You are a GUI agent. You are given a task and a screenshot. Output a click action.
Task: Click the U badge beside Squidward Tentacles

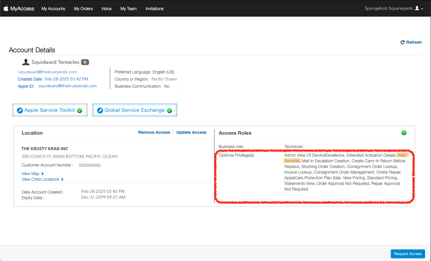click(x=85, y=62)
